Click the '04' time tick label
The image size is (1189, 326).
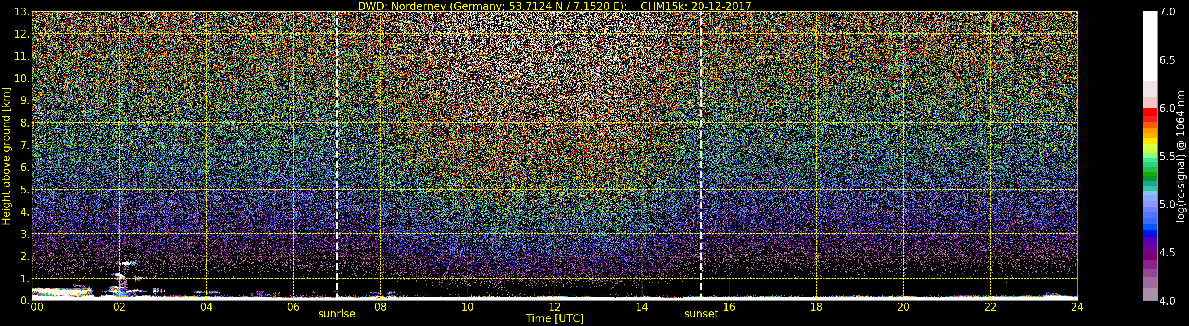pyautogui.click(x=206, y=307)
